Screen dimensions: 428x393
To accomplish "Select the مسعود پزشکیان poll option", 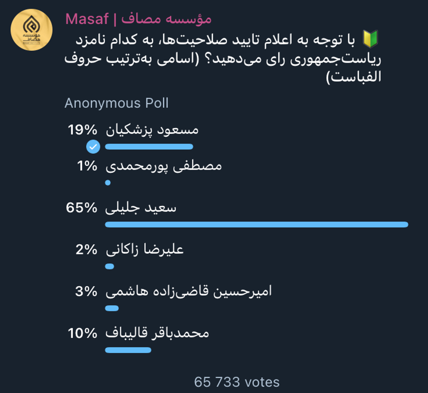I will tap(152, 130).
